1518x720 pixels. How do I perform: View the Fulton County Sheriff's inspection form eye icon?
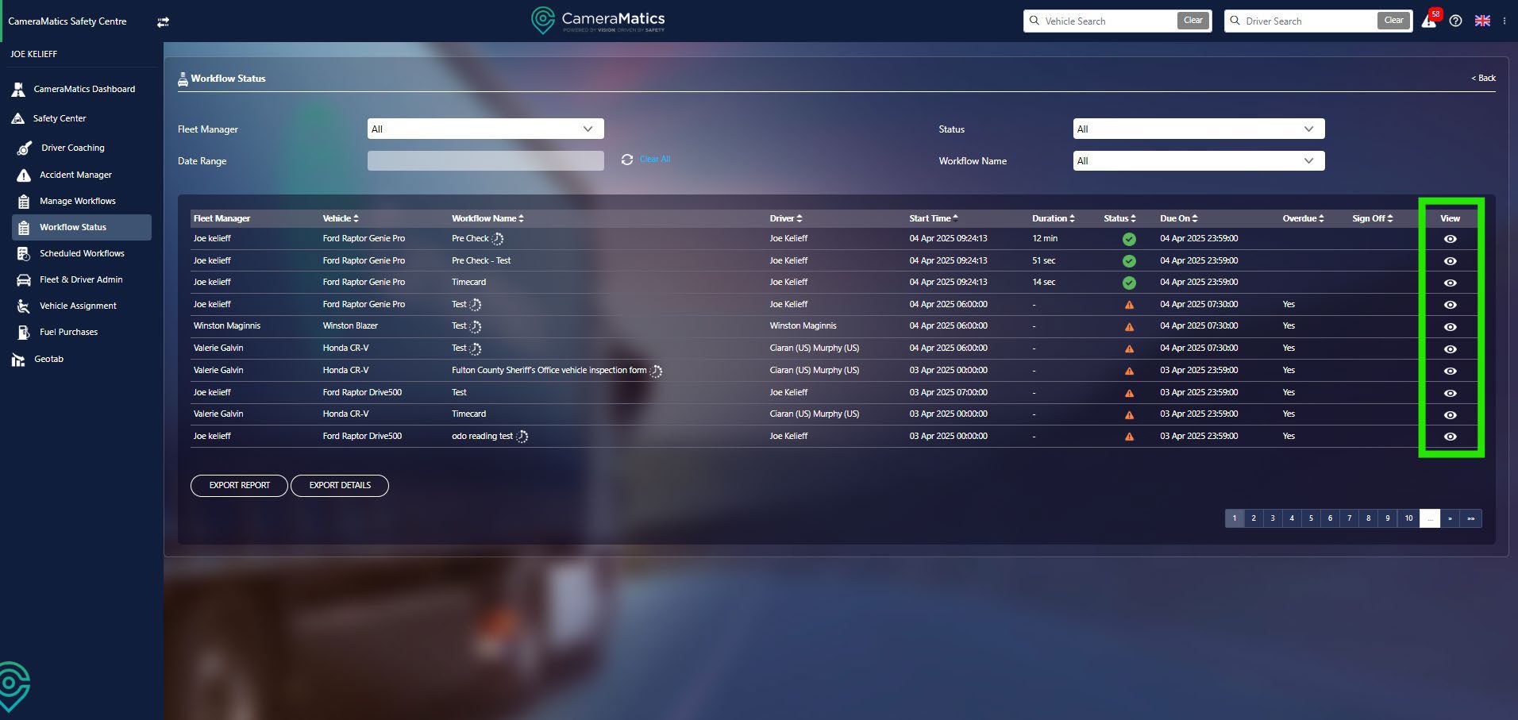tap(1450, 371)
